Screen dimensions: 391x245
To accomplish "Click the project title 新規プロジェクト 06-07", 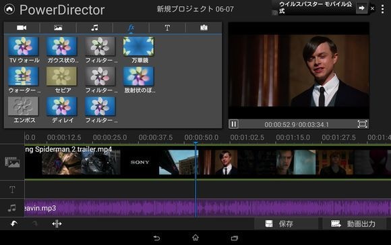I will tap(195, 9).
